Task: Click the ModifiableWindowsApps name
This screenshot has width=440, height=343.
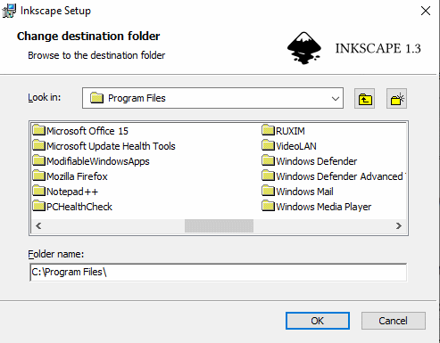Action: [x=98, y=161]
